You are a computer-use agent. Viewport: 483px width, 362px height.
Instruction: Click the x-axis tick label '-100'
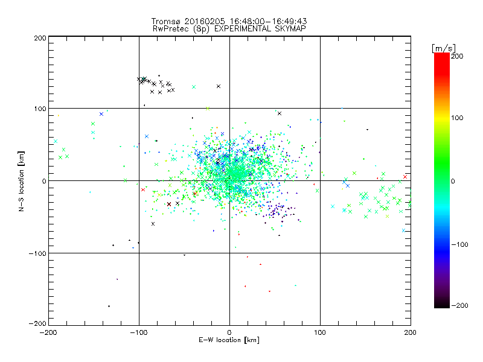tap(139, 332)
